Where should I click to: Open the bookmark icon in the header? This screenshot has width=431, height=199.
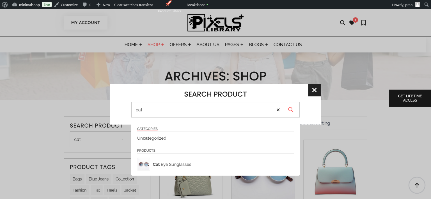363,23
